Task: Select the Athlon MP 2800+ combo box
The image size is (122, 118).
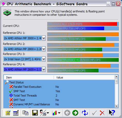Action: click(24, 49)
